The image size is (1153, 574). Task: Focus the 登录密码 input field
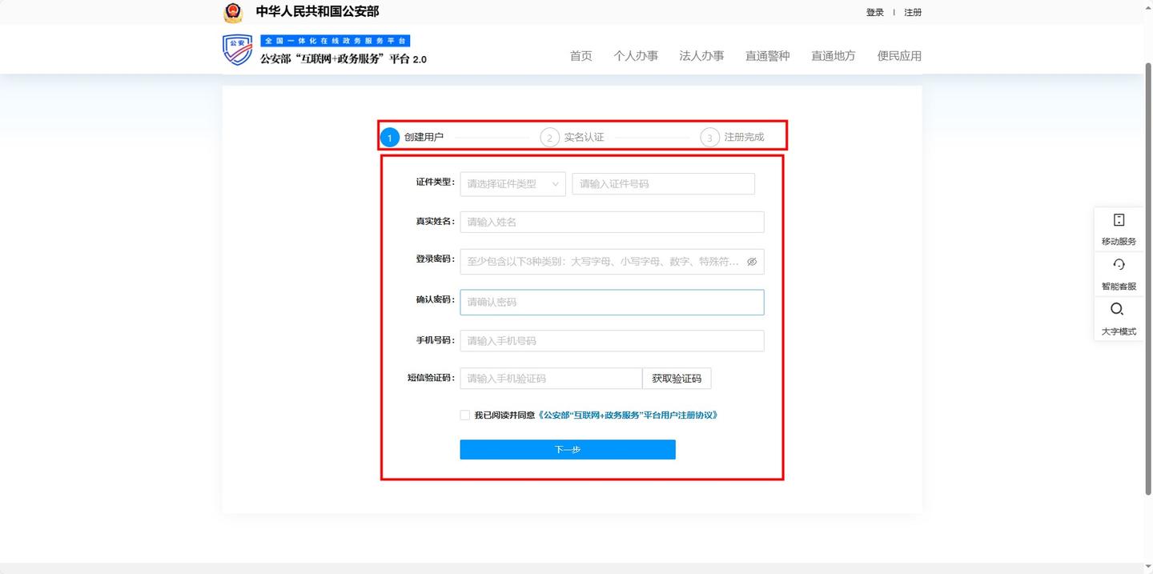pyautogui.click(x=612, y=262)
